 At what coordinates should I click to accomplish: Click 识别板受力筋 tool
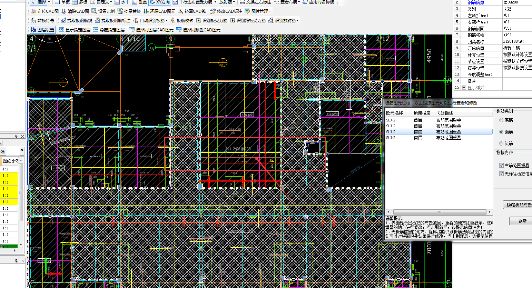coord(212,20)
